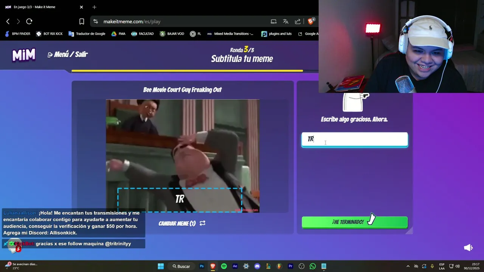
Task: Open the network and volume quick settings
Action: pyautogui.click(x=454, y=266)
